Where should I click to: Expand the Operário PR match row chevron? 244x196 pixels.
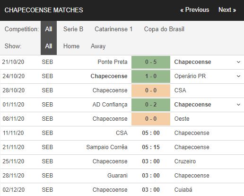[x=239, y=76]
